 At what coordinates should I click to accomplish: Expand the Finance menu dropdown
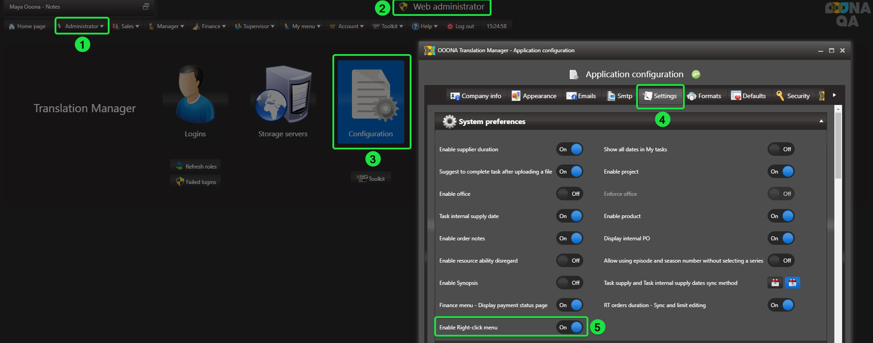210,26
